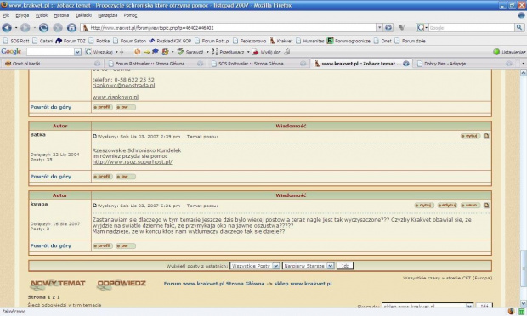Image resolution: width=527 pixels, height=316 pixels.
Task: Open the Edycja menu
Action: pos(22,15)
